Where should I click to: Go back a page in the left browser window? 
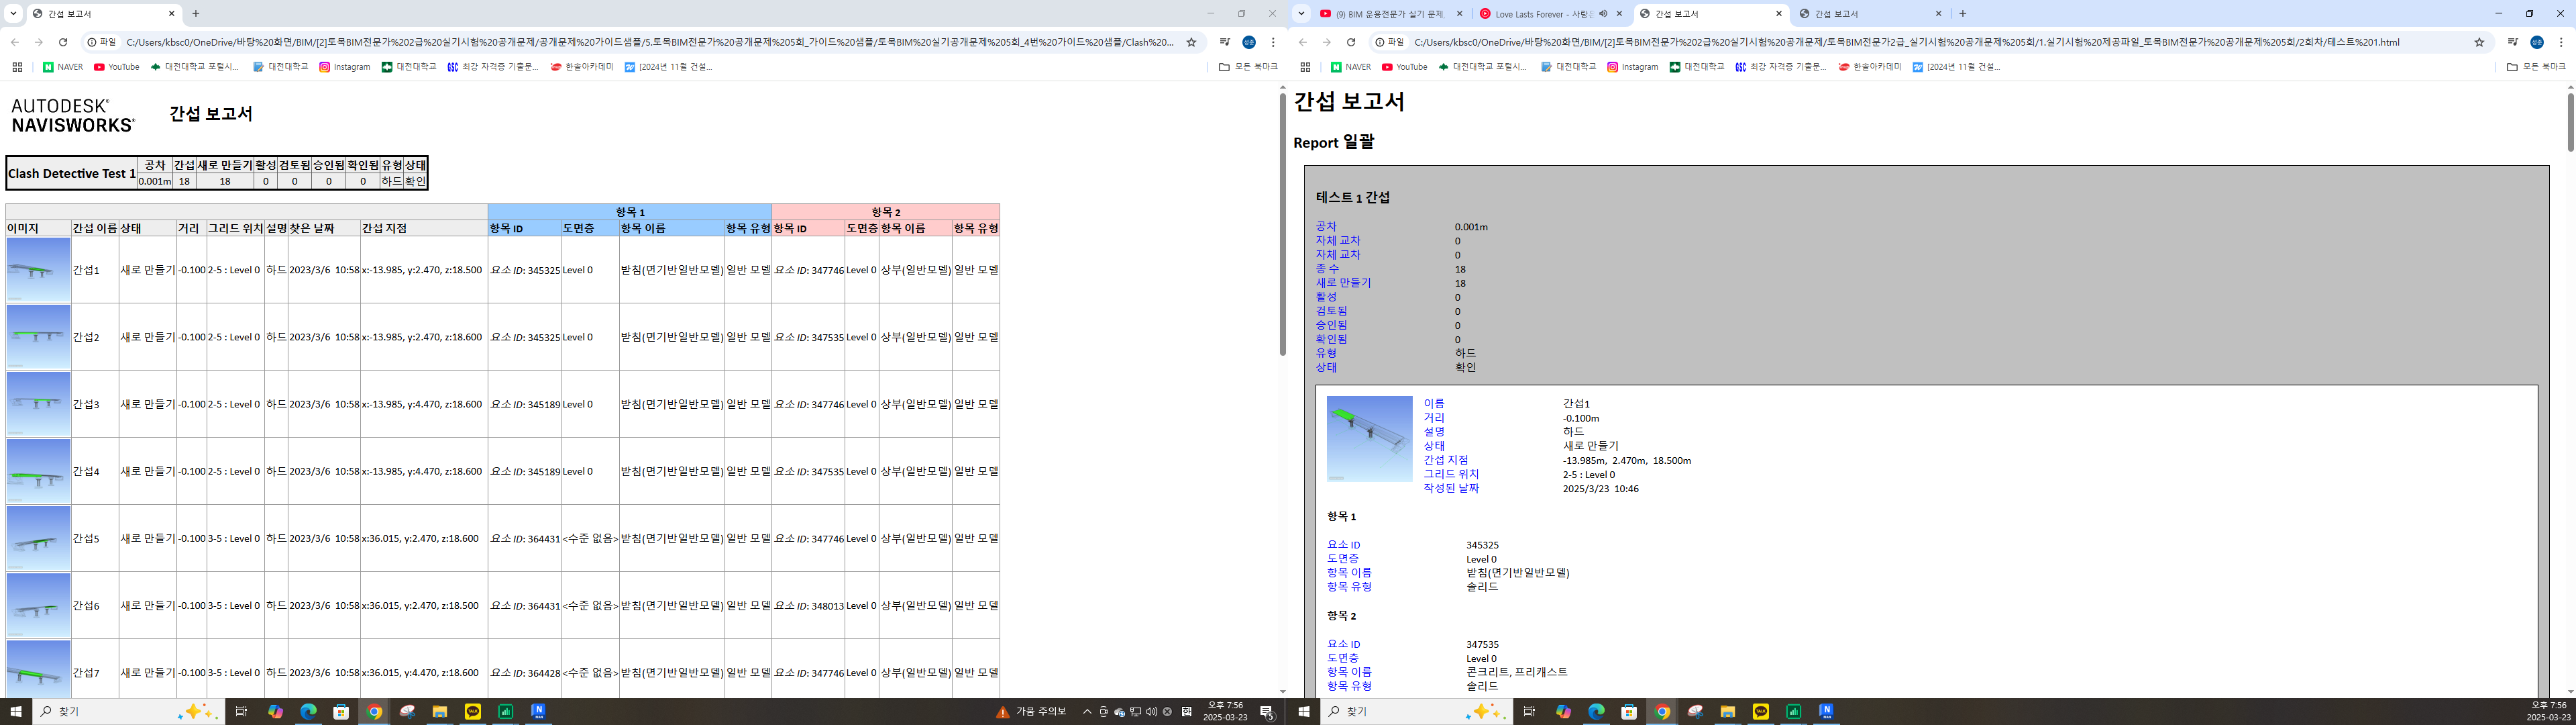point(15,42)
